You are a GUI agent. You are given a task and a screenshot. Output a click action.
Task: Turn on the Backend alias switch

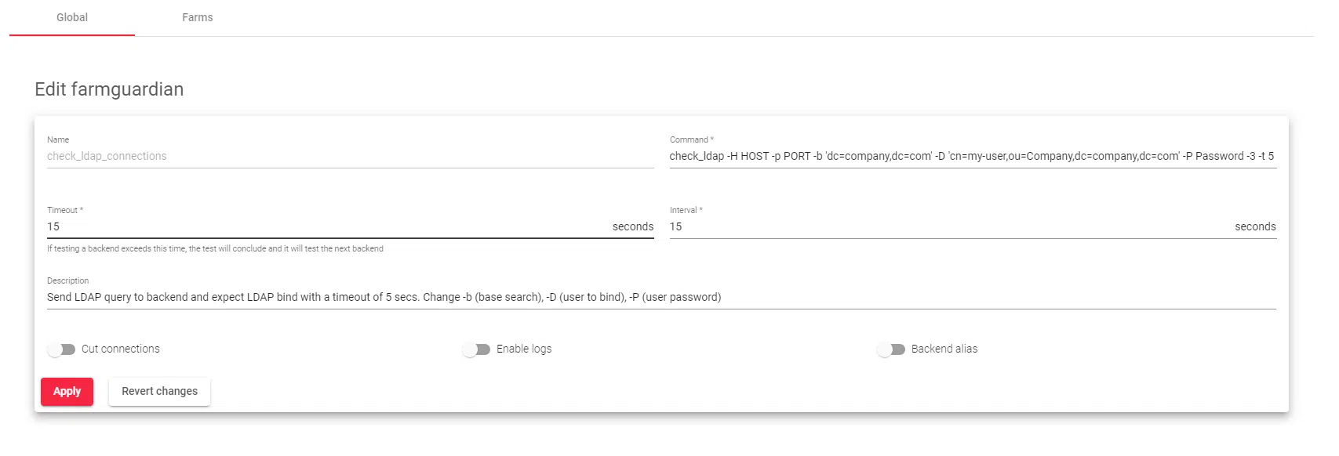[891, 349]
